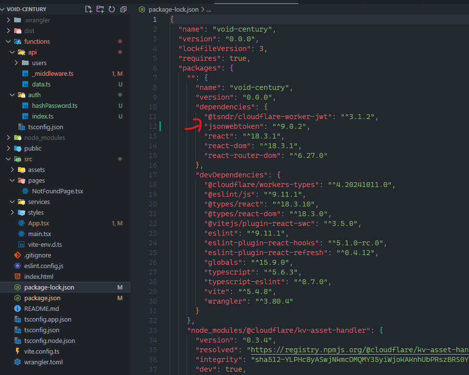This screenshot has height=375, width=469.
Task: Click the React icon beside App.tsx
Action: [21, 223]
